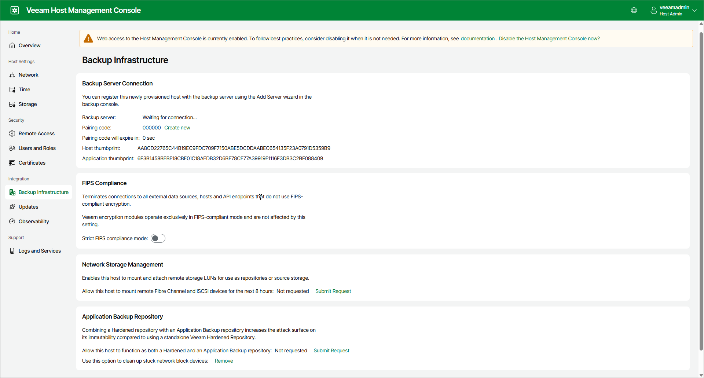Submit Request for Application Backup repository
Viewport: 704px width, 378px height.
coord(331,351)
